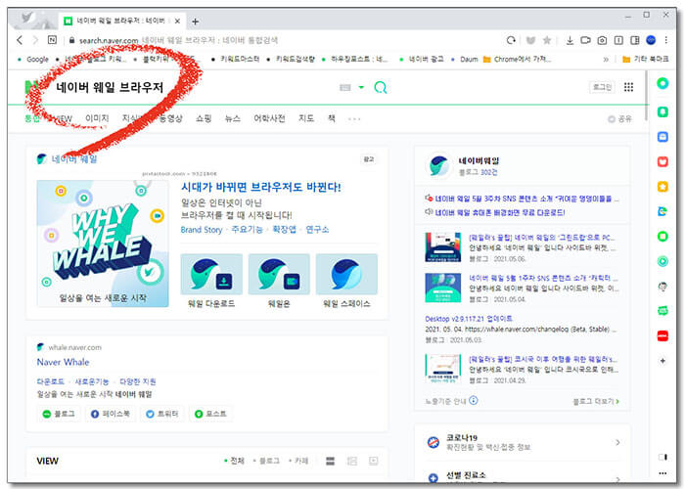
Task: Toggle the sidebar position icon at bottom right
Action: pos(662,457)
